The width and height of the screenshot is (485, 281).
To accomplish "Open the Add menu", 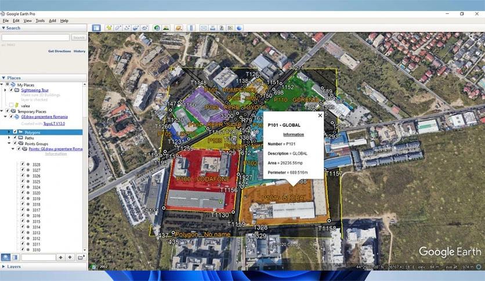I will (52, 21).
